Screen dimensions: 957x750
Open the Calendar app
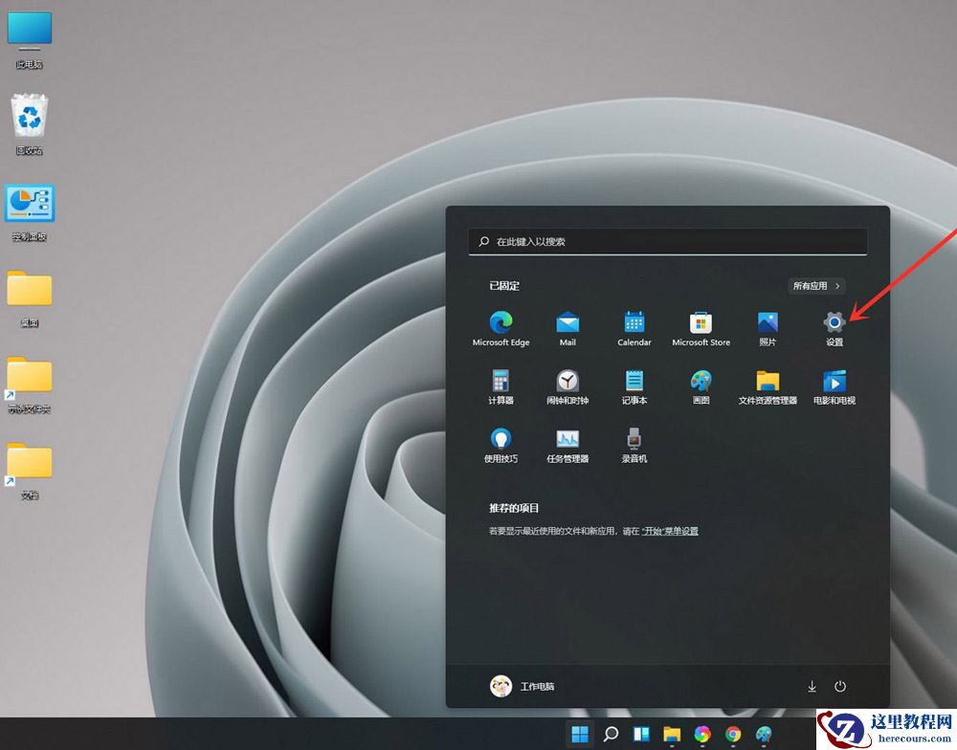click(x=634, y=328)
